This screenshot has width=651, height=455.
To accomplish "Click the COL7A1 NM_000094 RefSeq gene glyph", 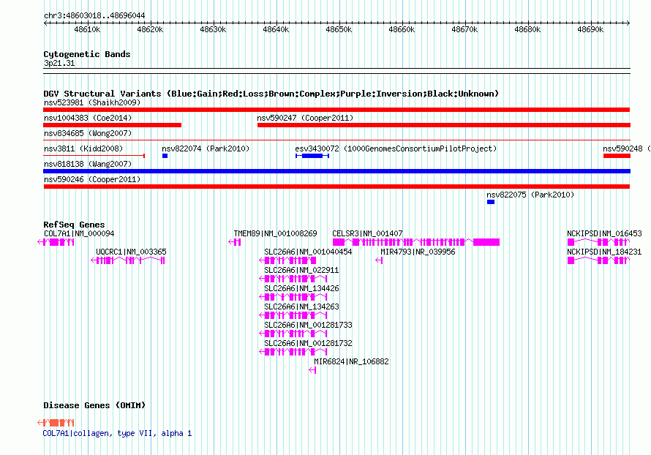I will tap(56, 242).
